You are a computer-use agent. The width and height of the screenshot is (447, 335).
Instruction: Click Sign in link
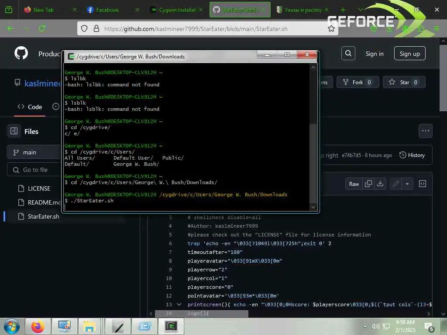point(374,54)
